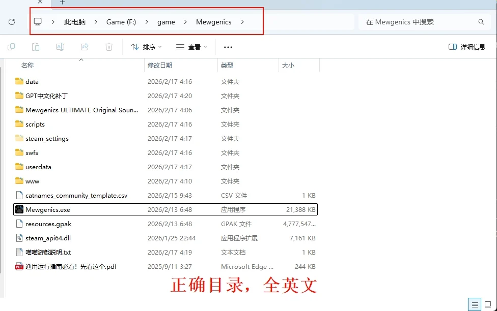Screen dimensions: 497x311
Task: Switch to large thumbnails view icon
Action: click(x=488, y=304)
